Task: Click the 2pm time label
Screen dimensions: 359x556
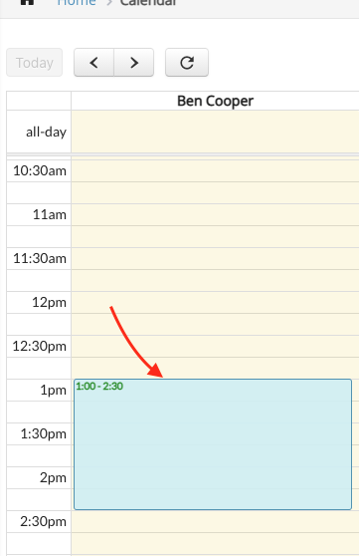Action: (53, 477)
